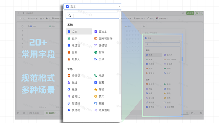
Task: Select the 日期 date field type
Action: click(x=73, y=52)
